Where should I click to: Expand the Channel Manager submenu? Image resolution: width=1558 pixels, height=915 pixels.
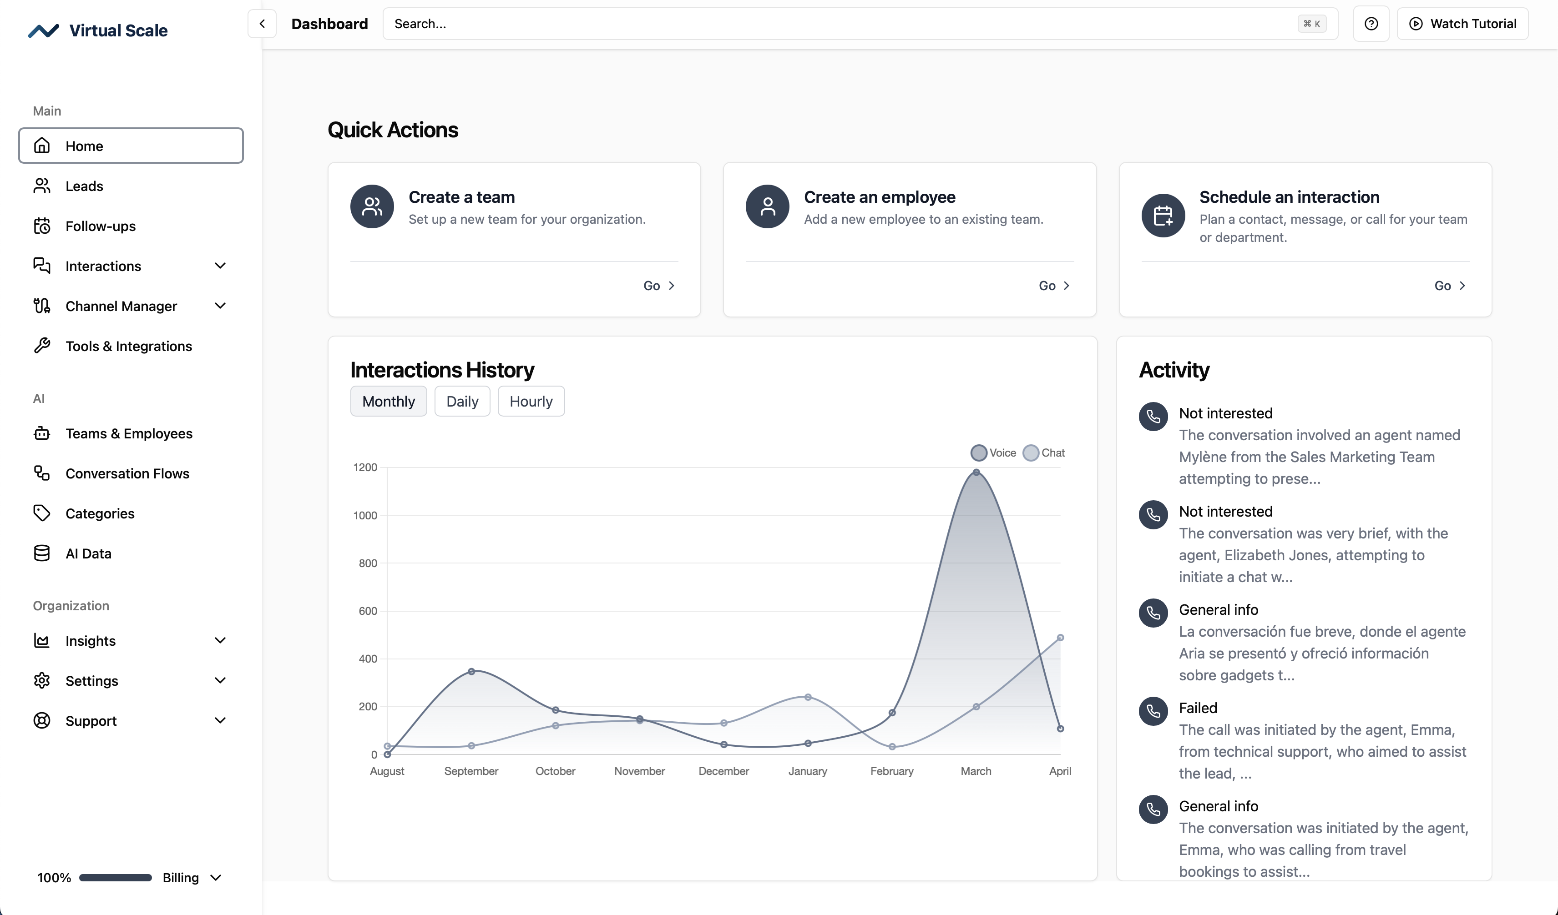220,306
